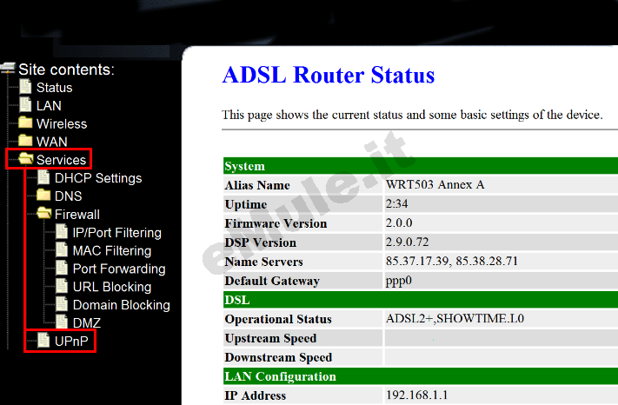Click the UPnP page document icon
The image size is (618, 405).
point(43,341)
